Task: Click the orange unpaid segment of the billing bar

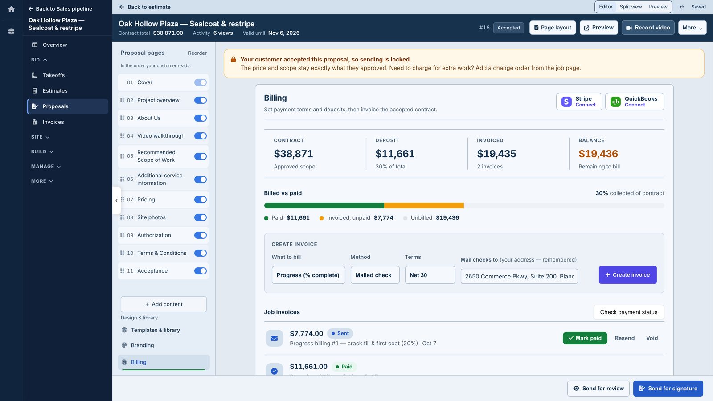Action: pyautogui.click(x=424, y=205)
